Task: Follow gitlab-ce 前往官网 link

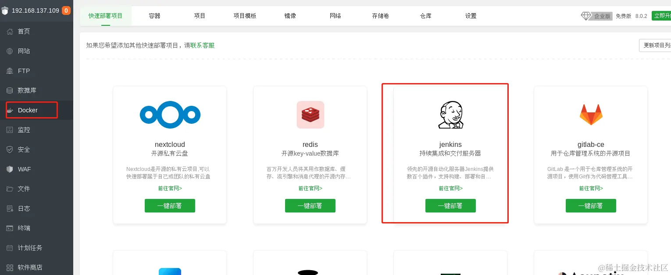Action: (591, 188)
